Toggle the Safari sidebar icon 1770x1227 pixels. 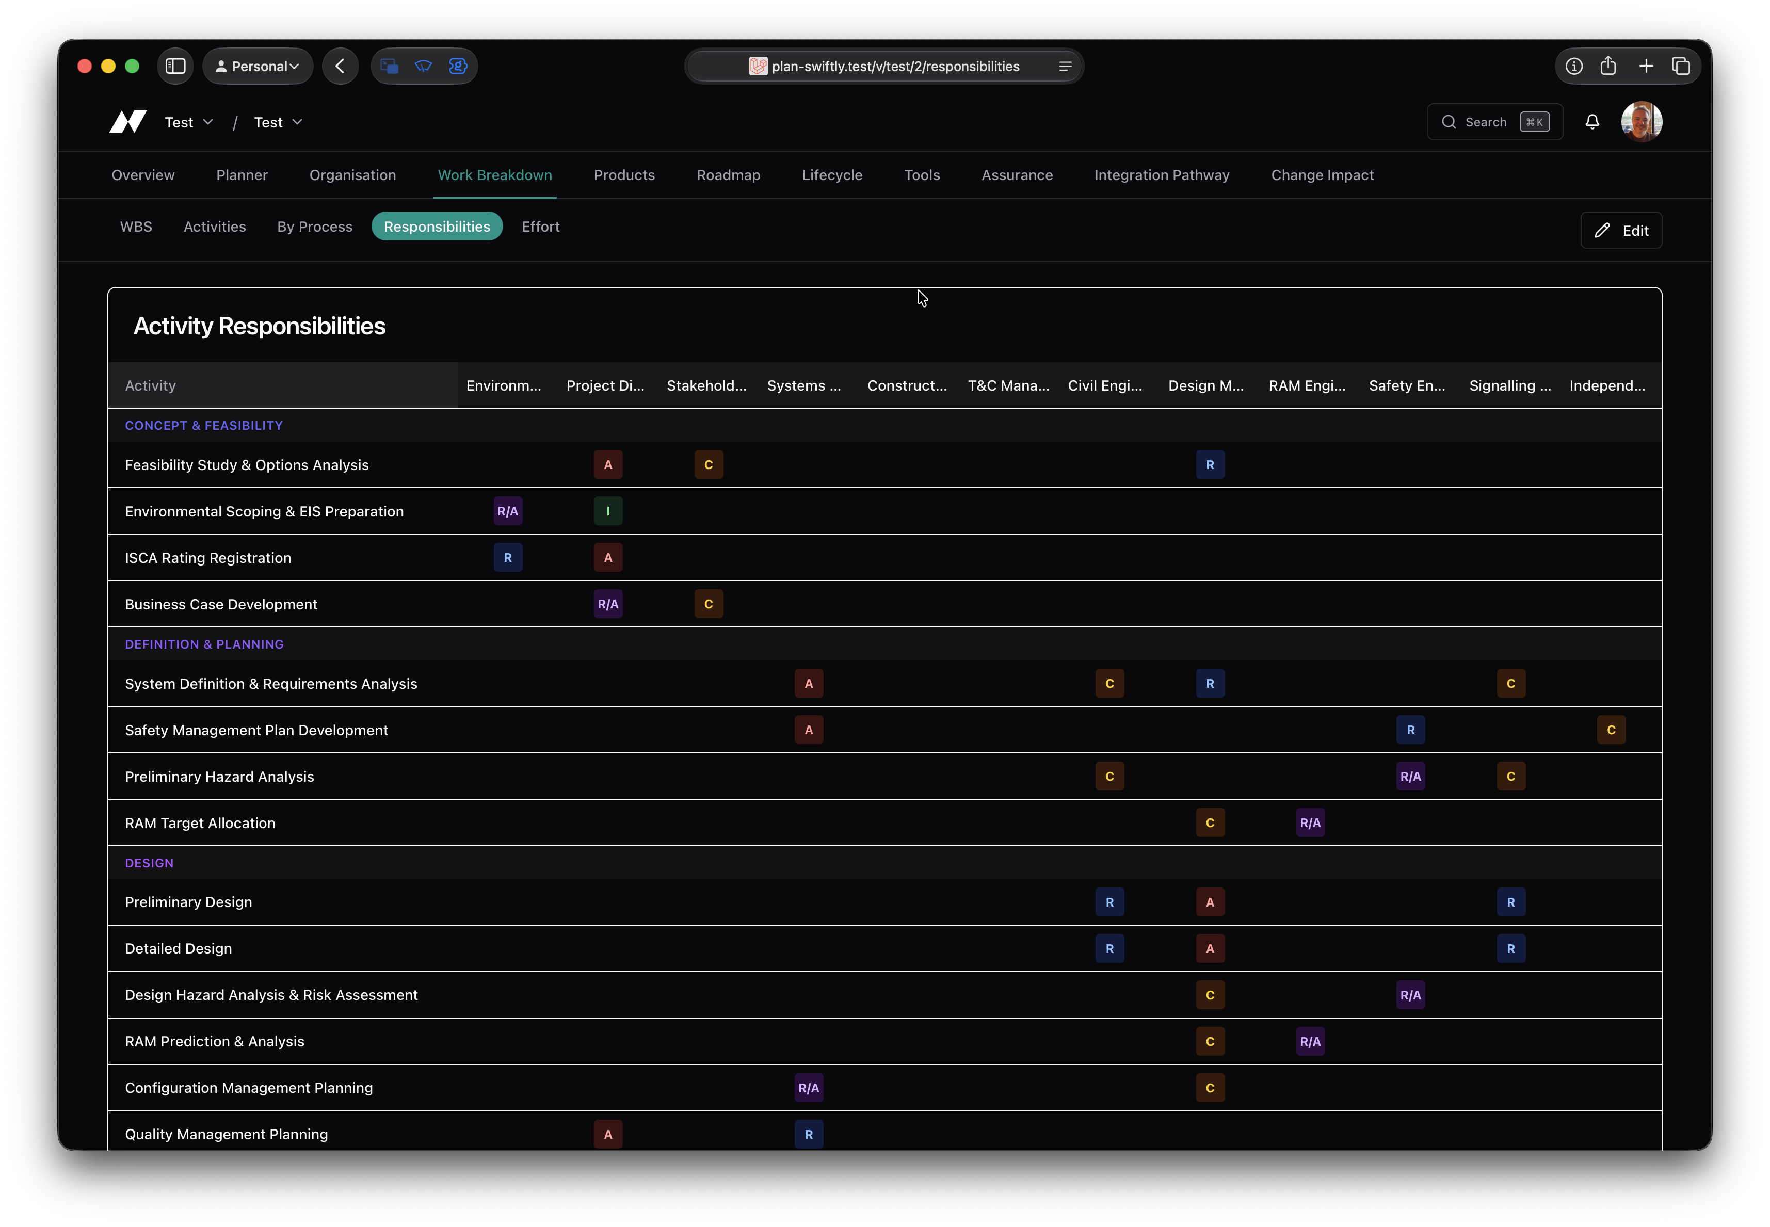tap(175, 66)
